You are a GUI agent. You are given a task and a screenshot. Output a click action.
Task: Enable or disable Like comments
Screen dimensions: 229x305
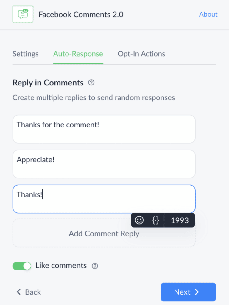coord(21,266)
